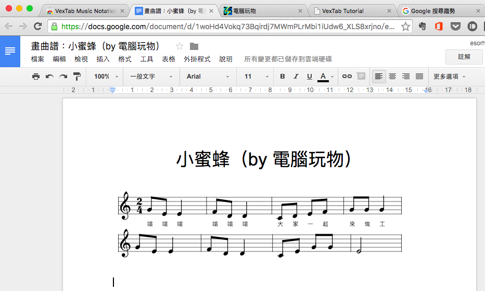Viewport: 485px width, 291px height.
Task: Star this document next to title
Action: 180,46
